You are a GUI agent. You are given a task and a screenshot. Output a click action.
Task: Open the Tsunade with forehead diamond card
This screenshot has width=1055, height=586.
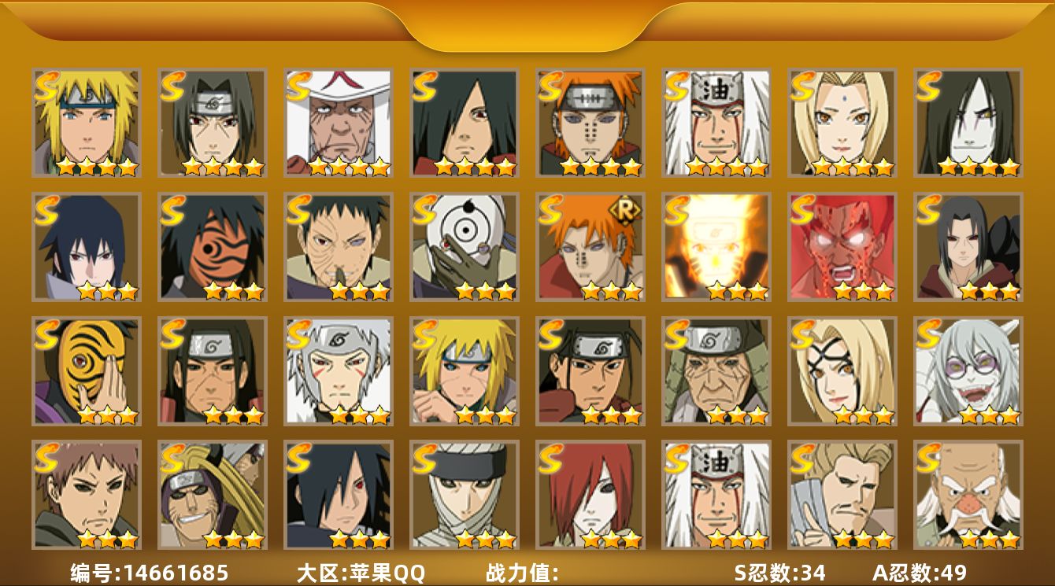tap(842, 123)
